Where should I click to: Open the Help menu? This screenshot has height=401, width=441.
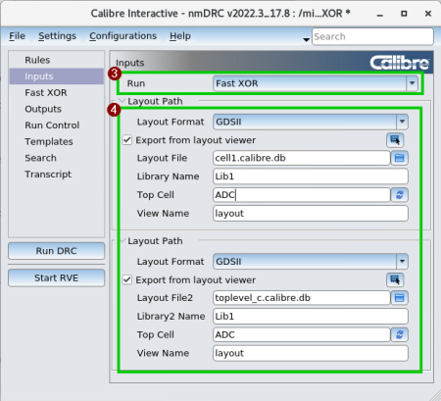[180, 36]
